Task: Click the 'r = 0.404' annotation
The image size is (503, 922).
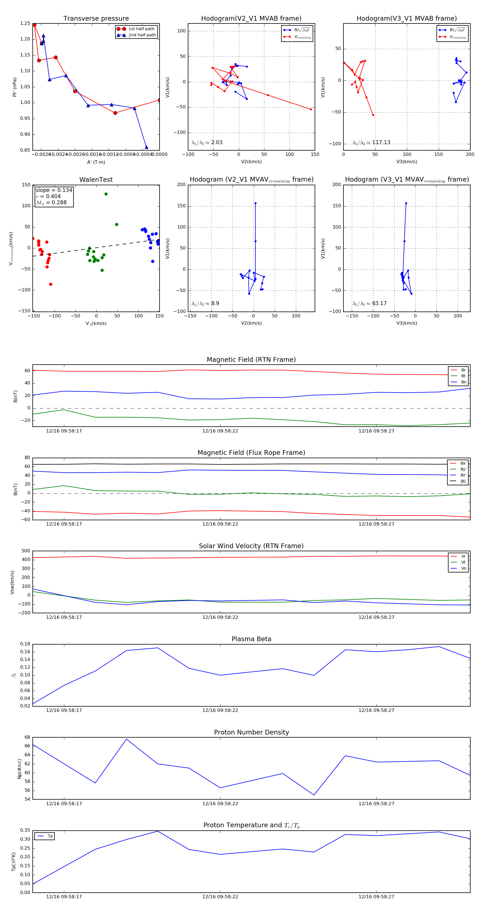Action: click(48, 196)
